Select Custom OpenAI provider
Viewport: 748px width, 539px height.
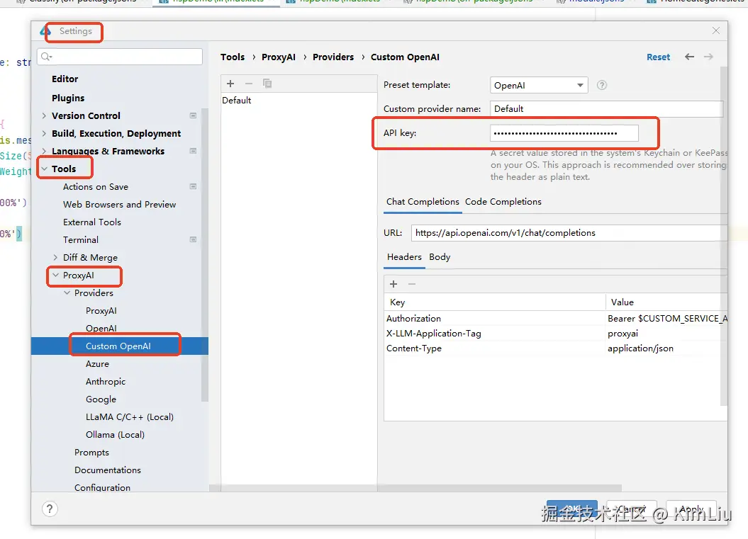118,346
